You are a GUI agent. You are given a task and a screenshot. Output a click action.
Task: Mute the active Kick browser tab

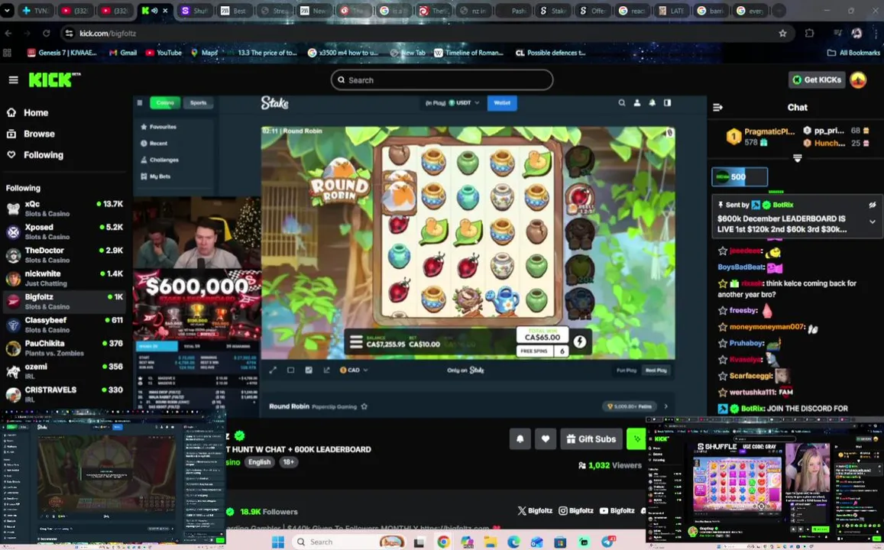[154, 11]
